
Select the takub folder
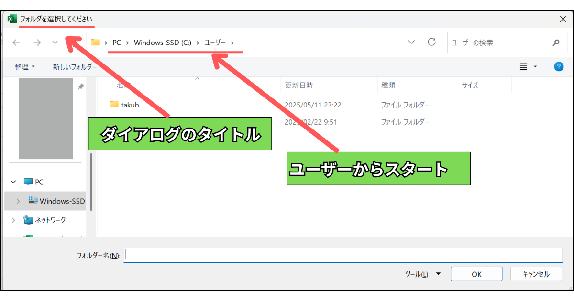tap(130, 105)
